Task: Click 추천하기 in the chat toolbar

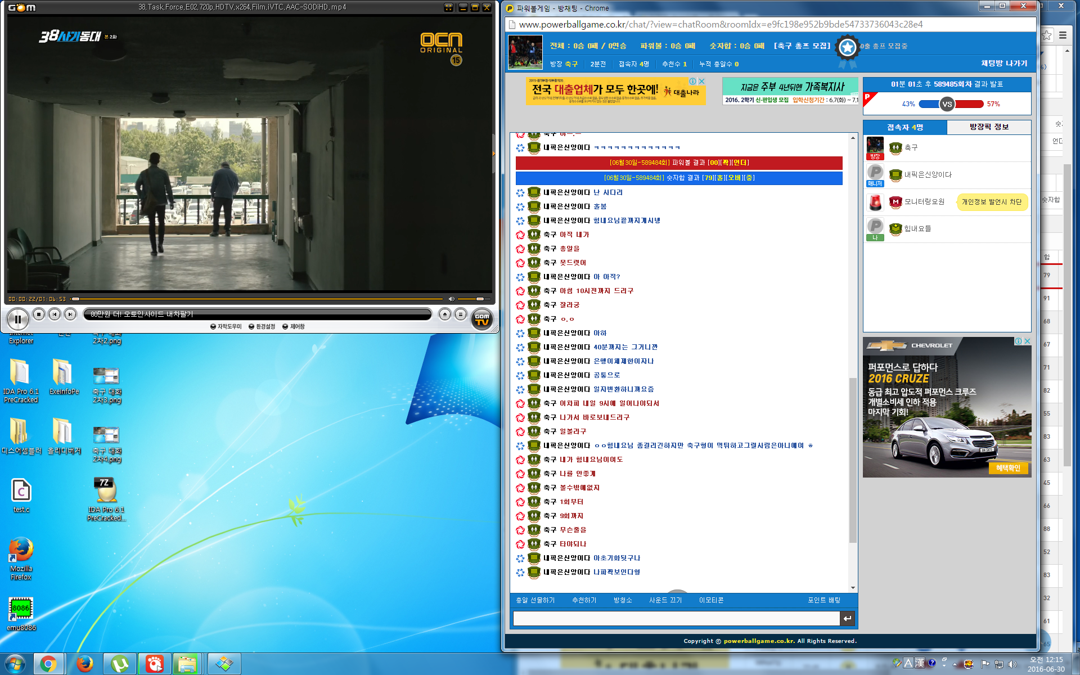Action: tap(584, 600)
